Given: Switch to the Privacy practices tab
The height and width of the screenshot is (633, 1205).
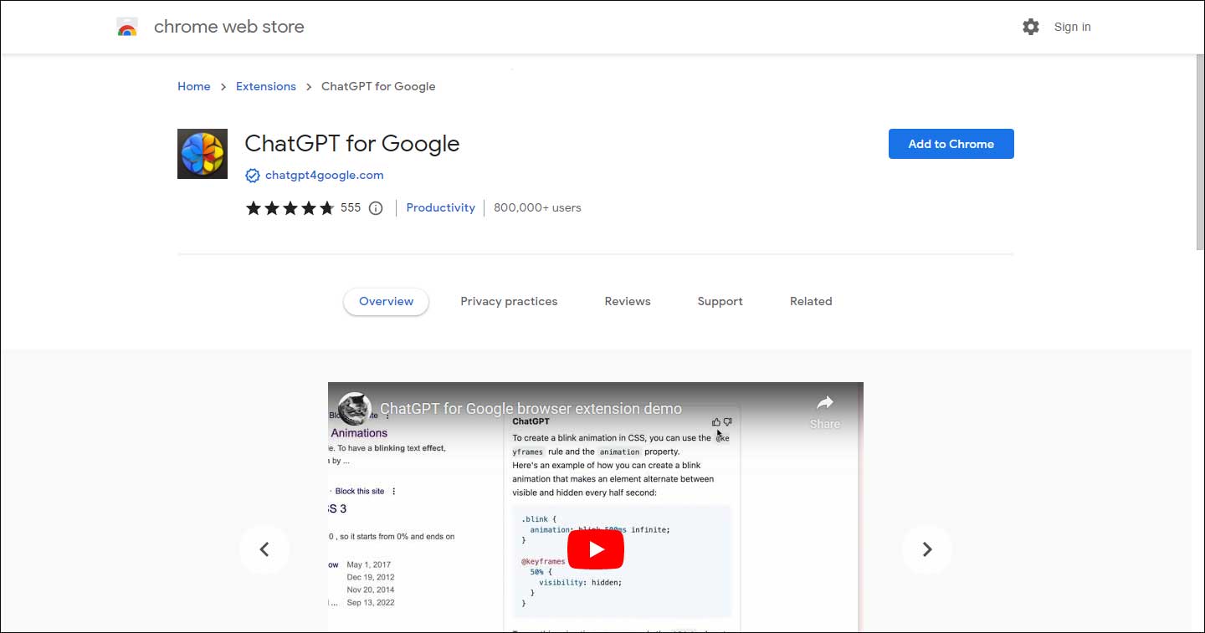Looking at the screenshot, I should [x=509, y=302].
